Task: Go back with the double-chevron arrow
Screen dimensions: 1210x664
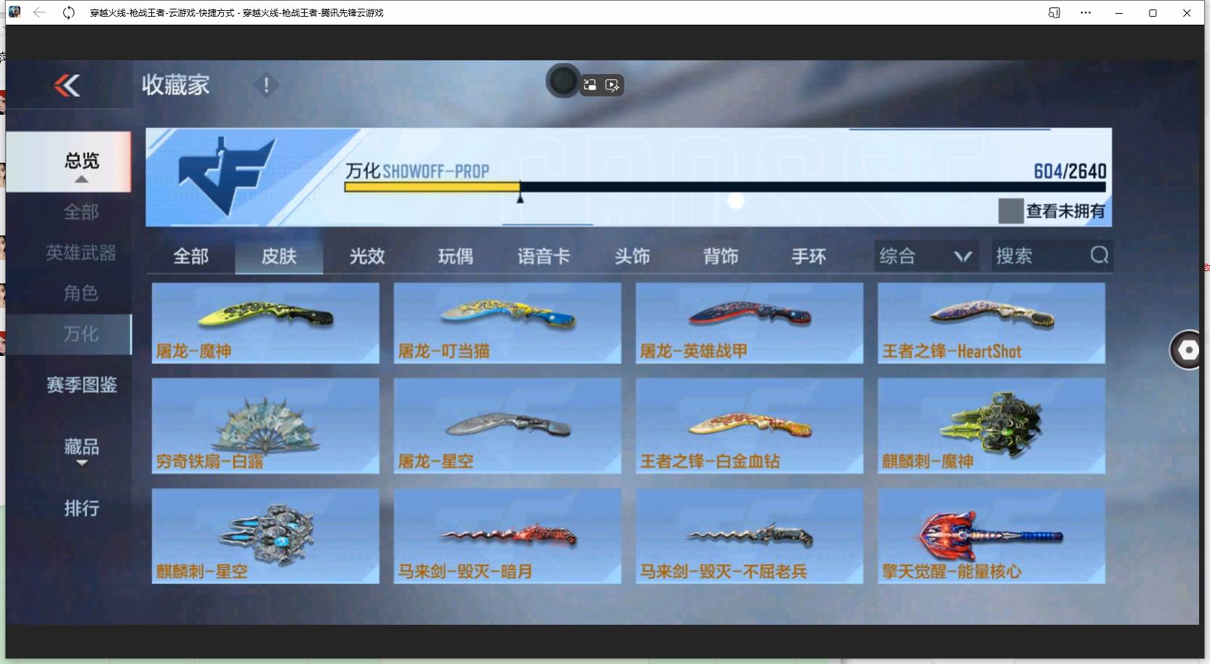Action: 67,86
